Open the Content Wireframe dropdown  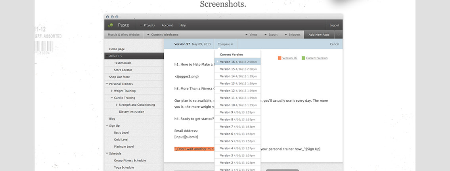(x=163, y=35)
